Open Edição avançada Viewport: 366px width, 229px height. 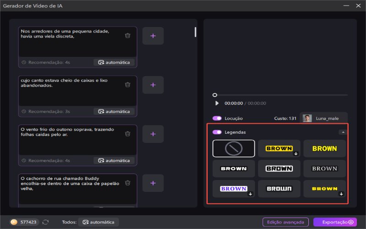[286, 222]
